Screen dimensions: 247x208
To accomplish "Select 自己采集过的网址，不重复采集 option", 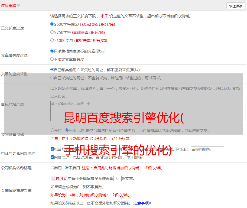I will 52,78.
